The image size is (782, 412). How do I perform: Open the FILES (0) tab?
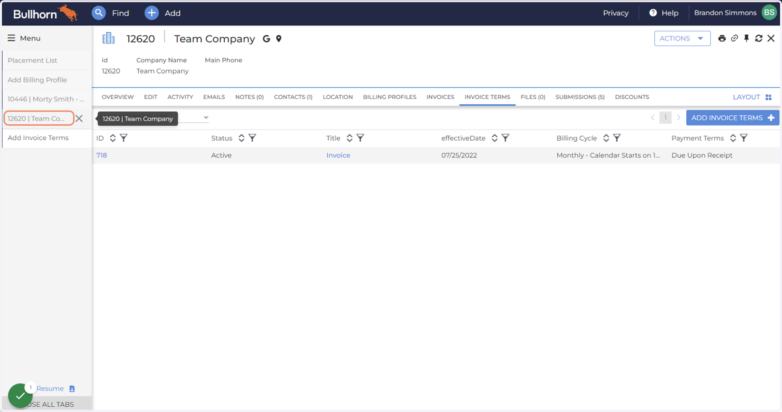coord(533,97)
